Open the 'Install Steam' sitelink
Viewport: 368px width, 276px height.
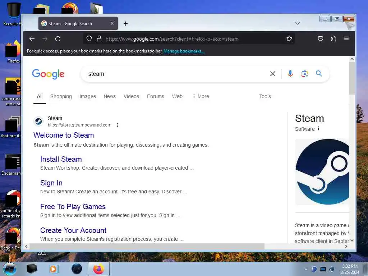point(61,159)
